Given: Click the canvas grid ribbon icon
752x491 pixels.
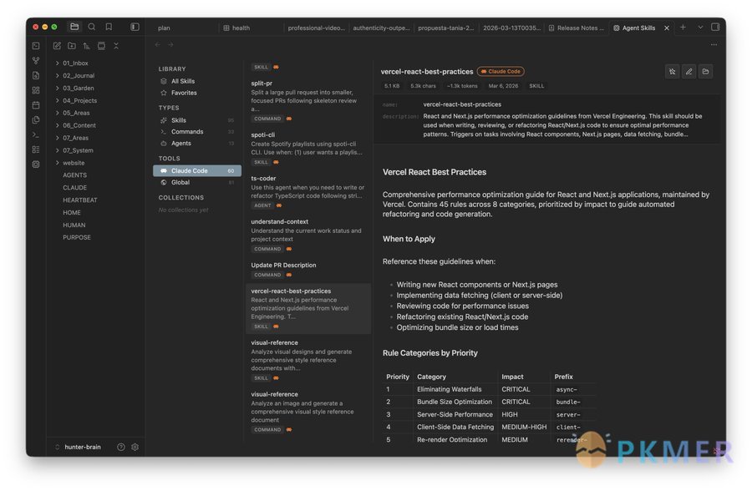Looking at the screenshot, I should (x=36, y=90).
